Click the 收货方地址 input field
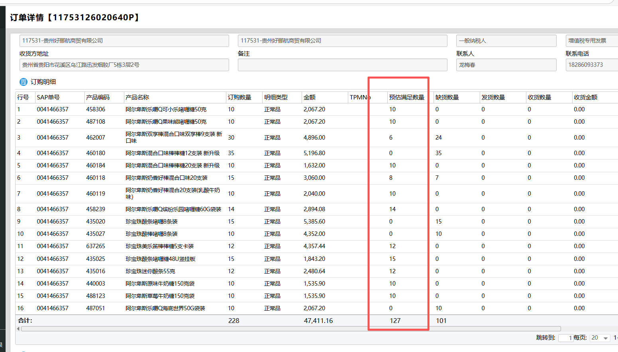 point(124,65)
